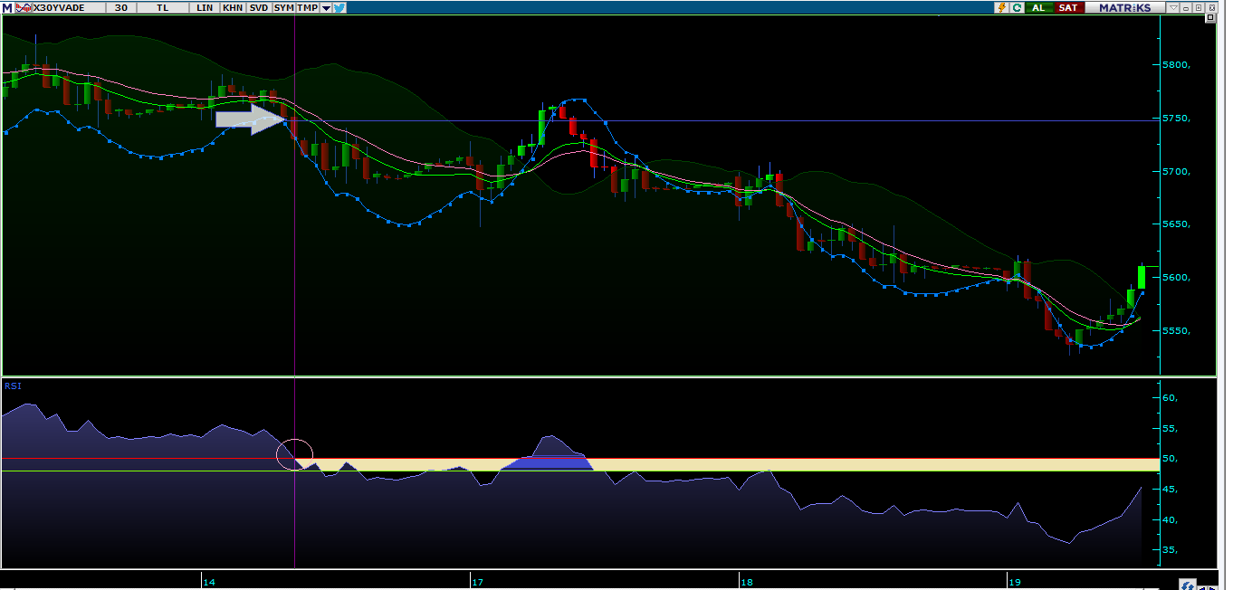Click the orange lightning bolt icon
This screenshot has height=590, width=1233.
pos(1001,7)
